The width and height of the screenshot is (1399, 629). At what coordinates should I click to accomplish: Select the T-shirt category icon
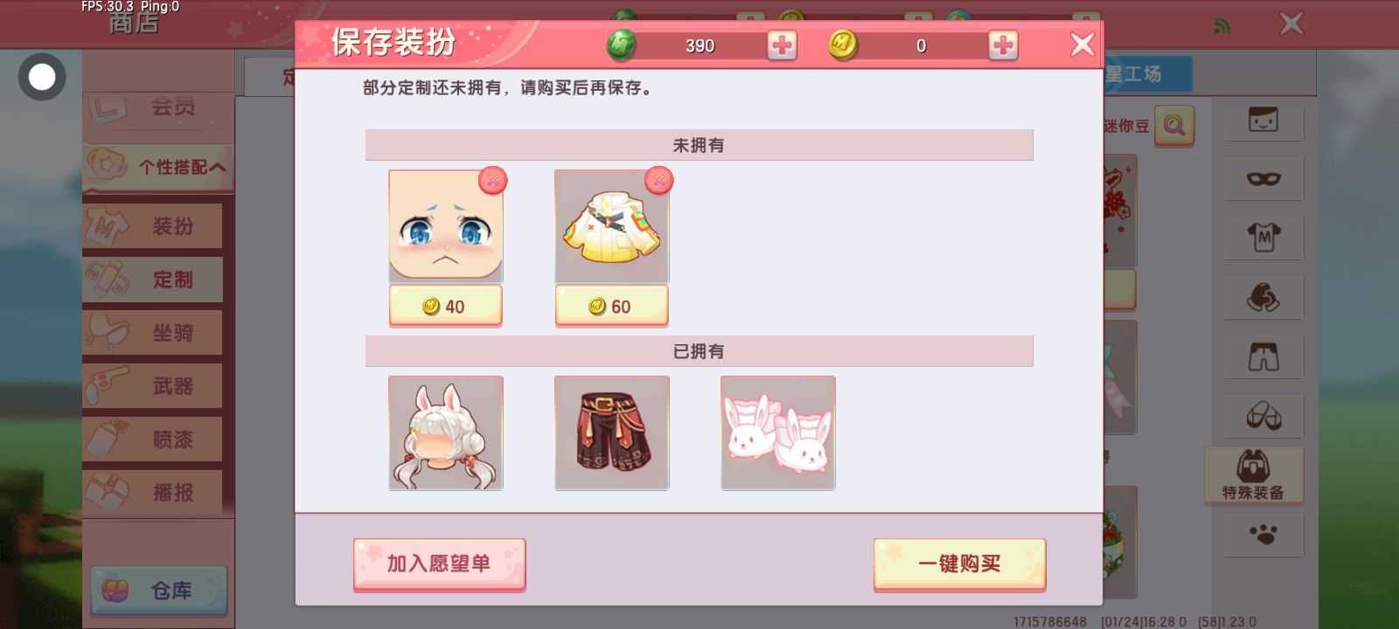1263,238
